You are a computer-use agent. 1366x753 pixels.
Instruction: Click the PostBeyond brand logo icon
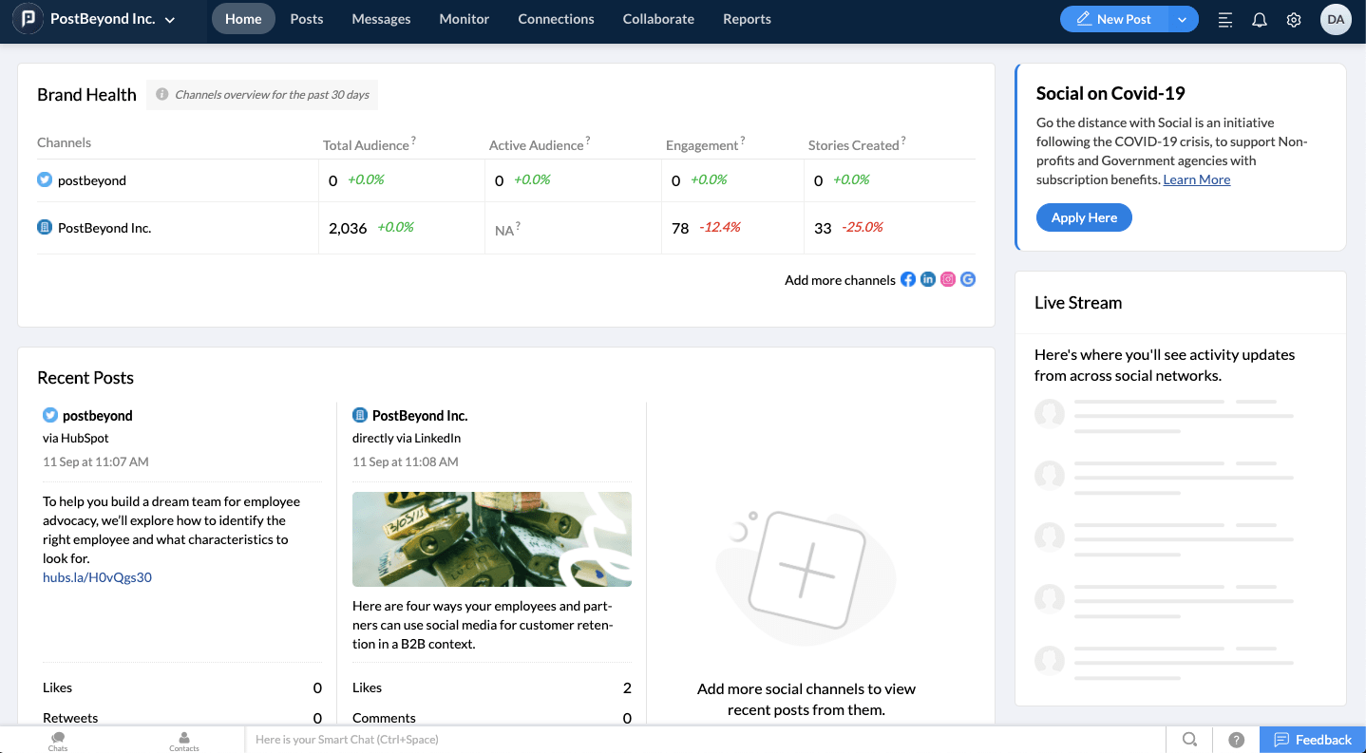coord(28,19)
